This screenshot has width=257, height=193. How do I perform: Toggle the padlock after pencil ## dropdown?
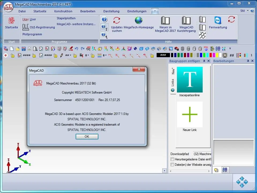click(x=75, y=56)
